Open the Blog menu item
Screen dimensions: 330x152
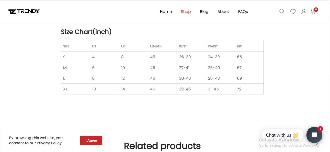(204, 12)
